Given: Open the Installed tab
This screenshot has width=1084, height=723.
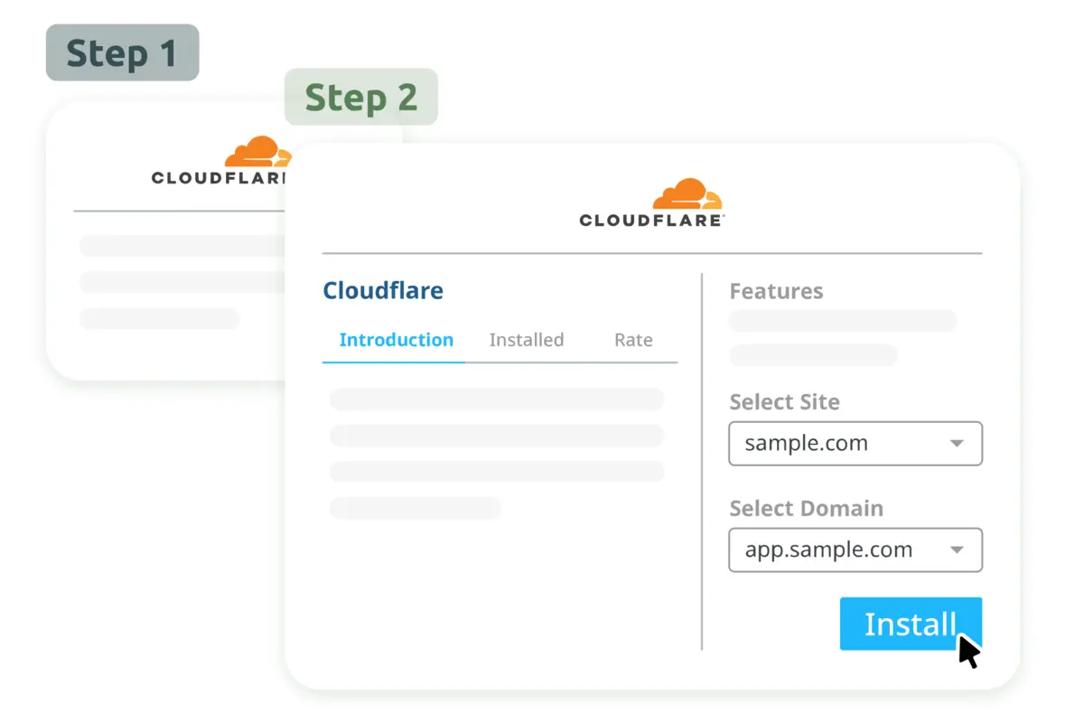Looking at the screenshot, I should pos(527,340).
